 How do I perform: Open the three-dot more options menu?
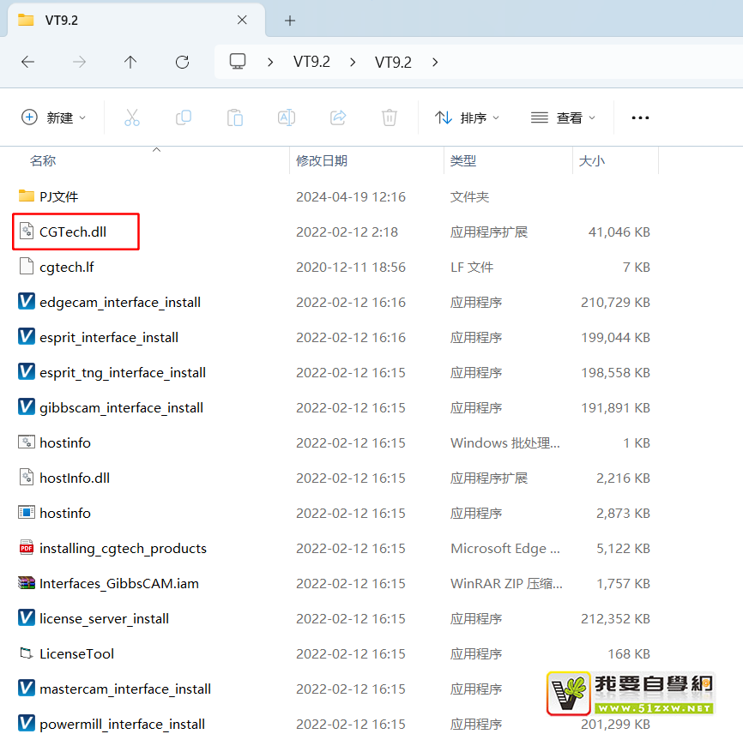(x=640, y=117)
